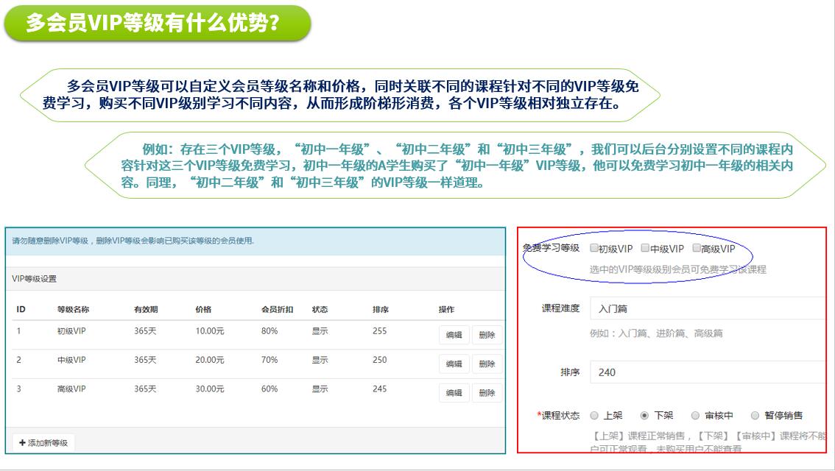Select the 上架 course status radio
Viewport: 835px width, 471px height.
[595, 416]
